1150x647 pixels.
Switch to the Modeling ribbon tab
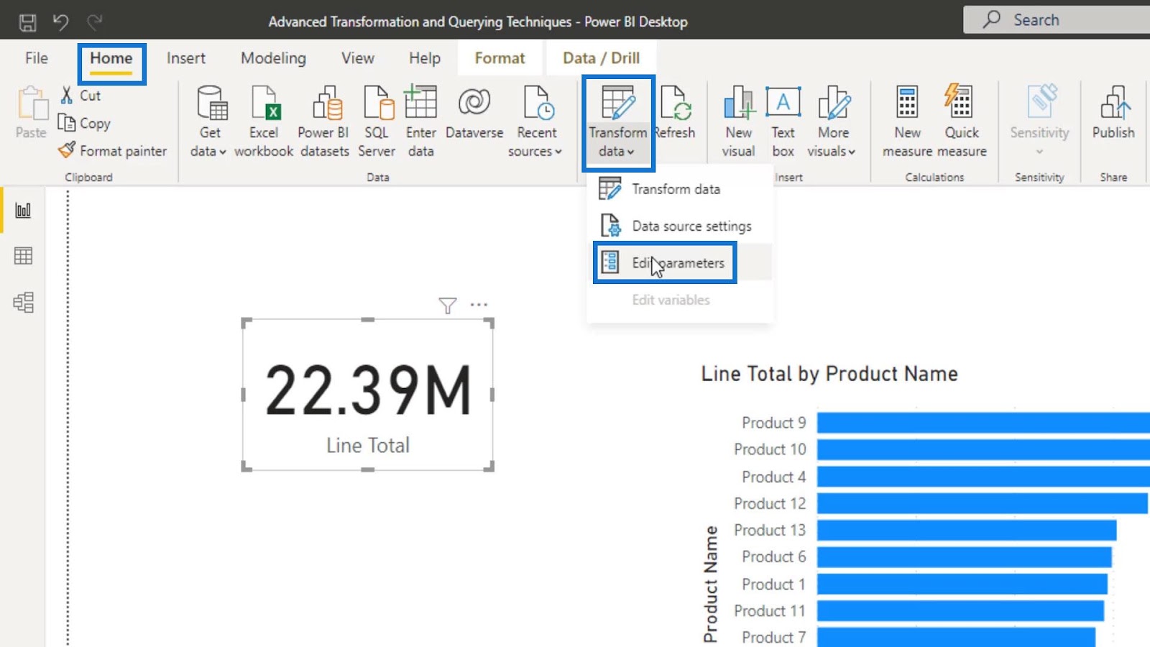tap(273, 58)
